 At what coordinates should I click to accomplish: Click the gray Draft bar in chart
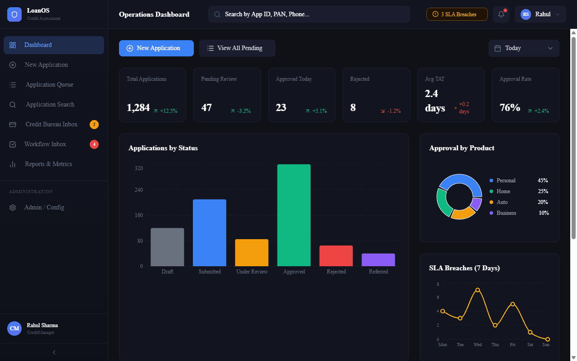pyautogui.click(x=167, y=247)
